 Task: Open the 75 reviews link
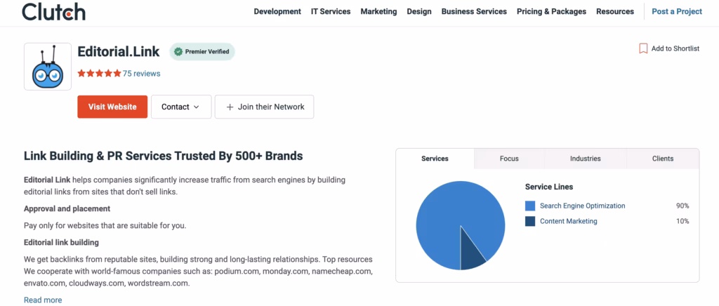[x=141, y=73]
